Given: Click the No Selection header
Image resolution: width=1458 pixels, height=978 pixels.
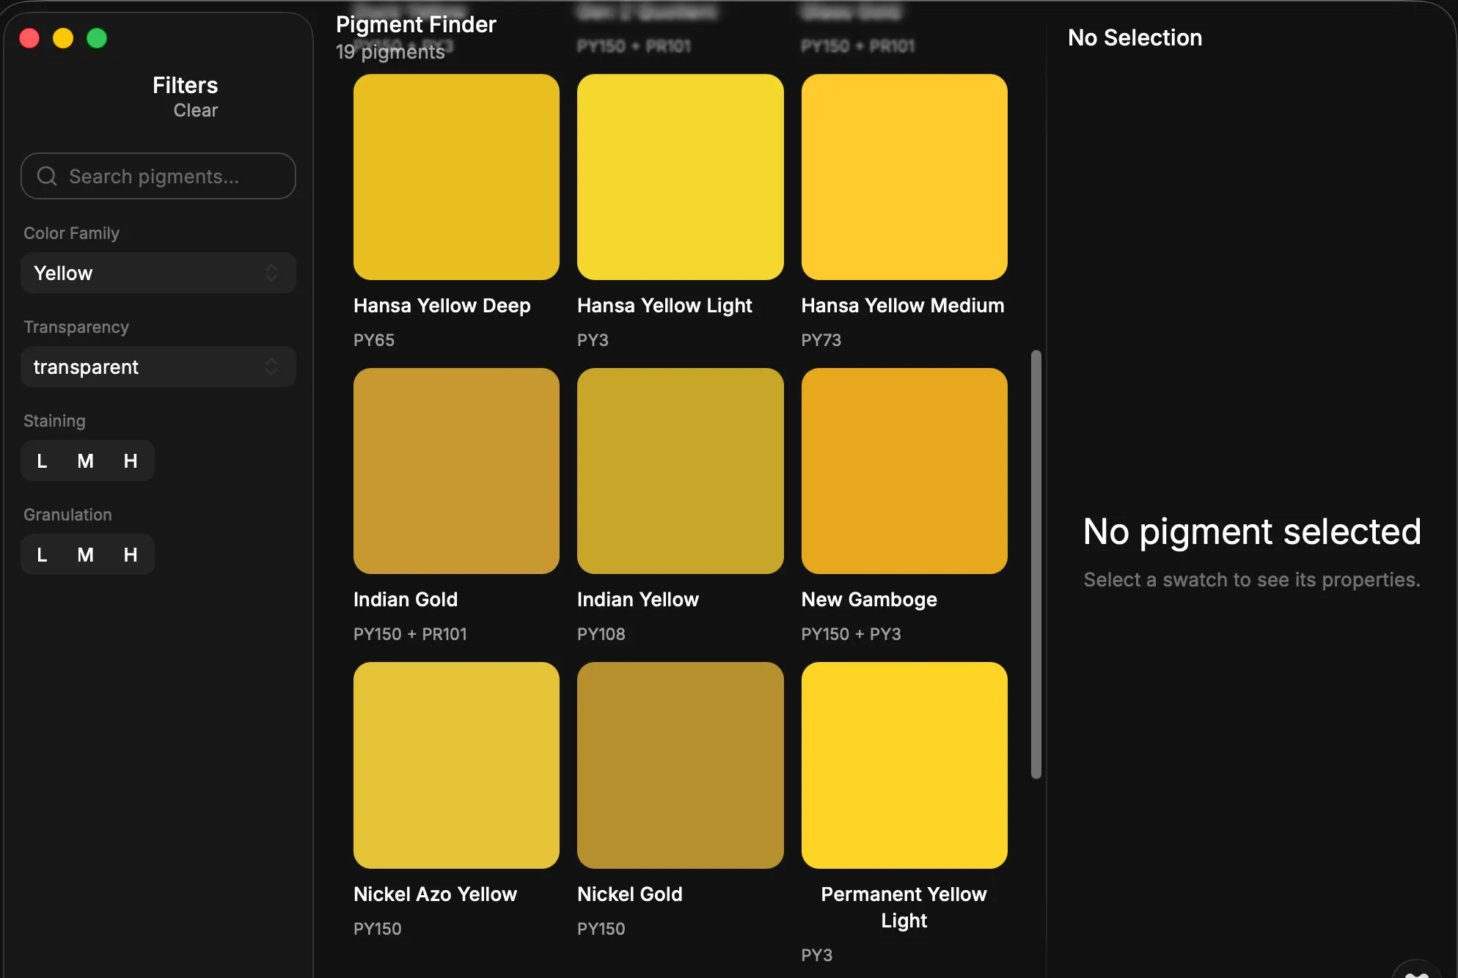Looking at the screenshot, I should [x=1135, y=37].
